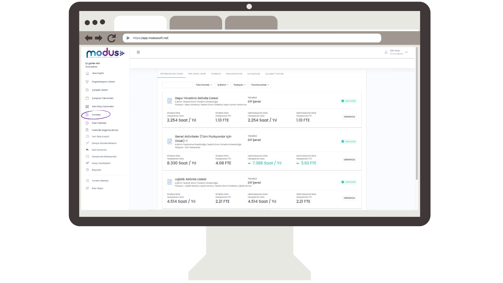
Task: Open Onay Verdiklerim checkmark item
Action: pyautogui.click(x=101, y=163)
